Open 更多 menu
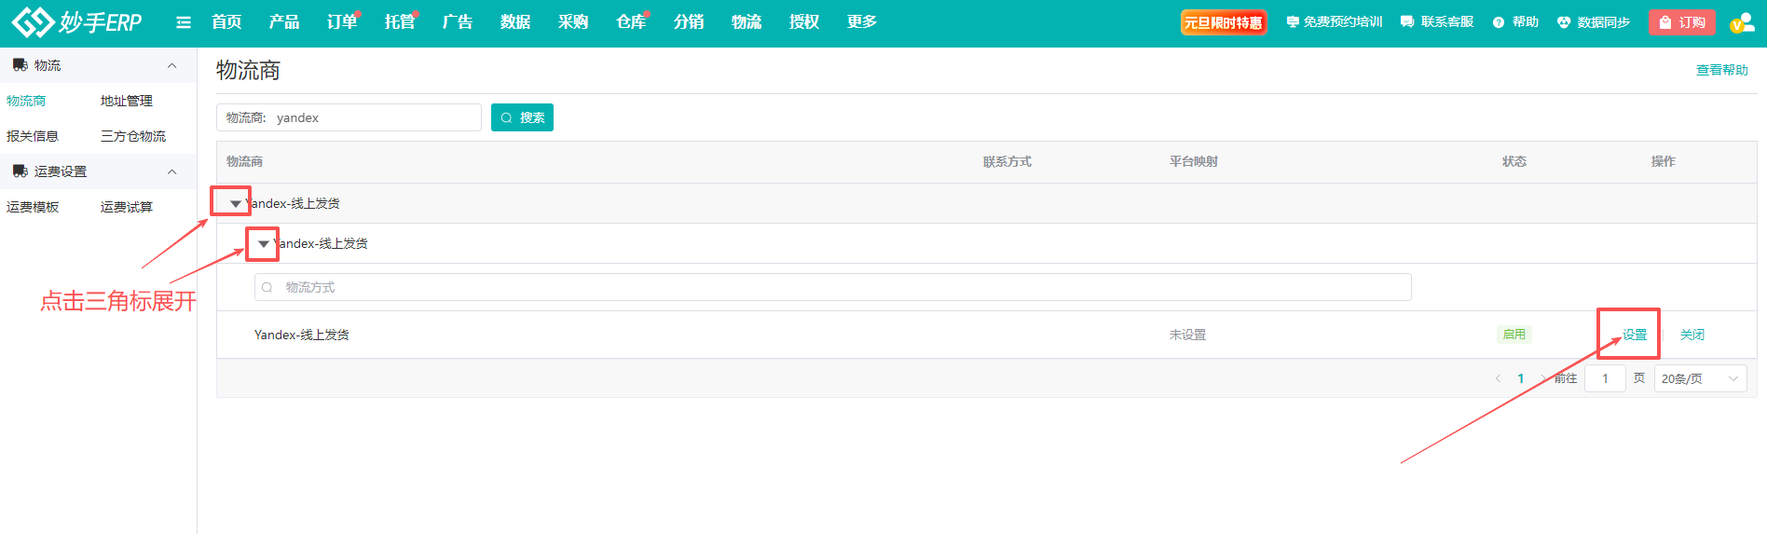The width and height of the screenshot is (1767, 534). click(862, 21)
